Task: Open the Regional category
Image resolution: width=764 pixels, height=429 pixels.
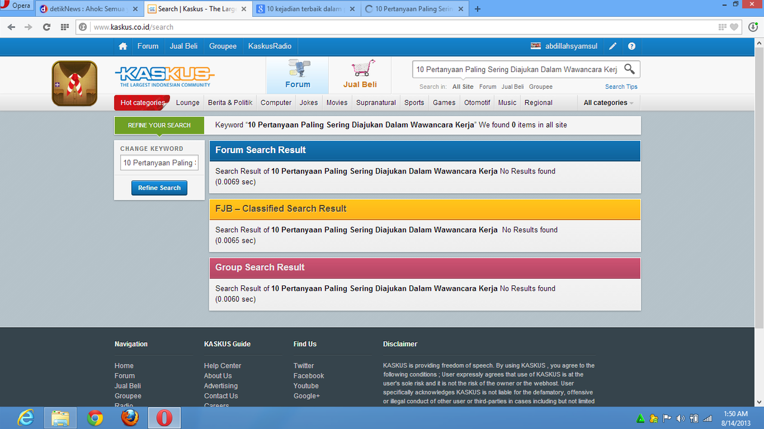Action: (x=538, y=102)
